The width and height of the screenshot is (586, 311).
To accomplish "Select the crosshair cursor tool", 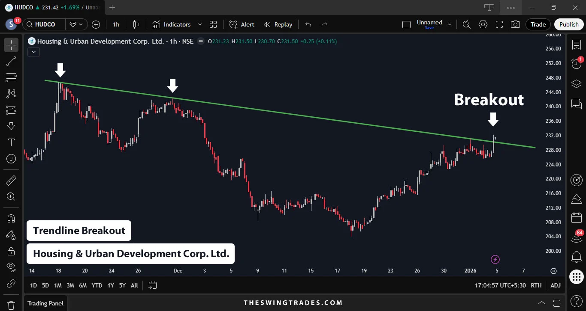I will (x=11, y=45).
